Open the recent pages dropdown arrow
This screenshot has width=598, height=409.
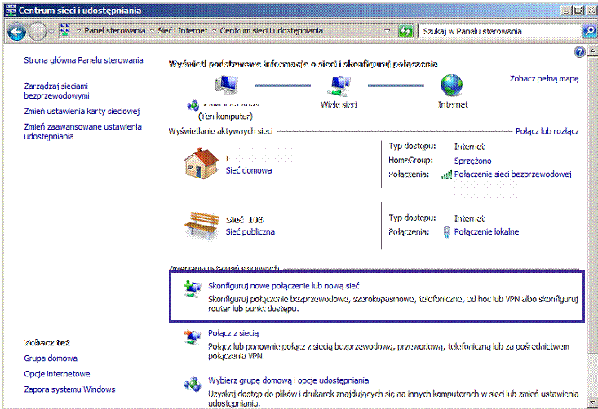pyautogui.click(x=51, y=32)
